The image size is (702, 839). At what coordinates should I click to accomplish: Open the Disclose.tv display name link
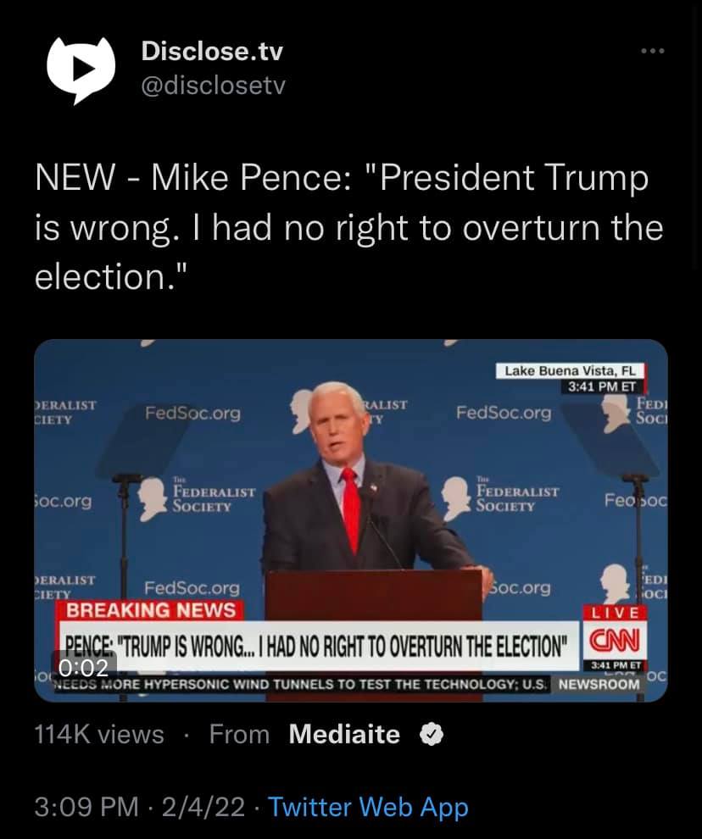coord(212,52)
